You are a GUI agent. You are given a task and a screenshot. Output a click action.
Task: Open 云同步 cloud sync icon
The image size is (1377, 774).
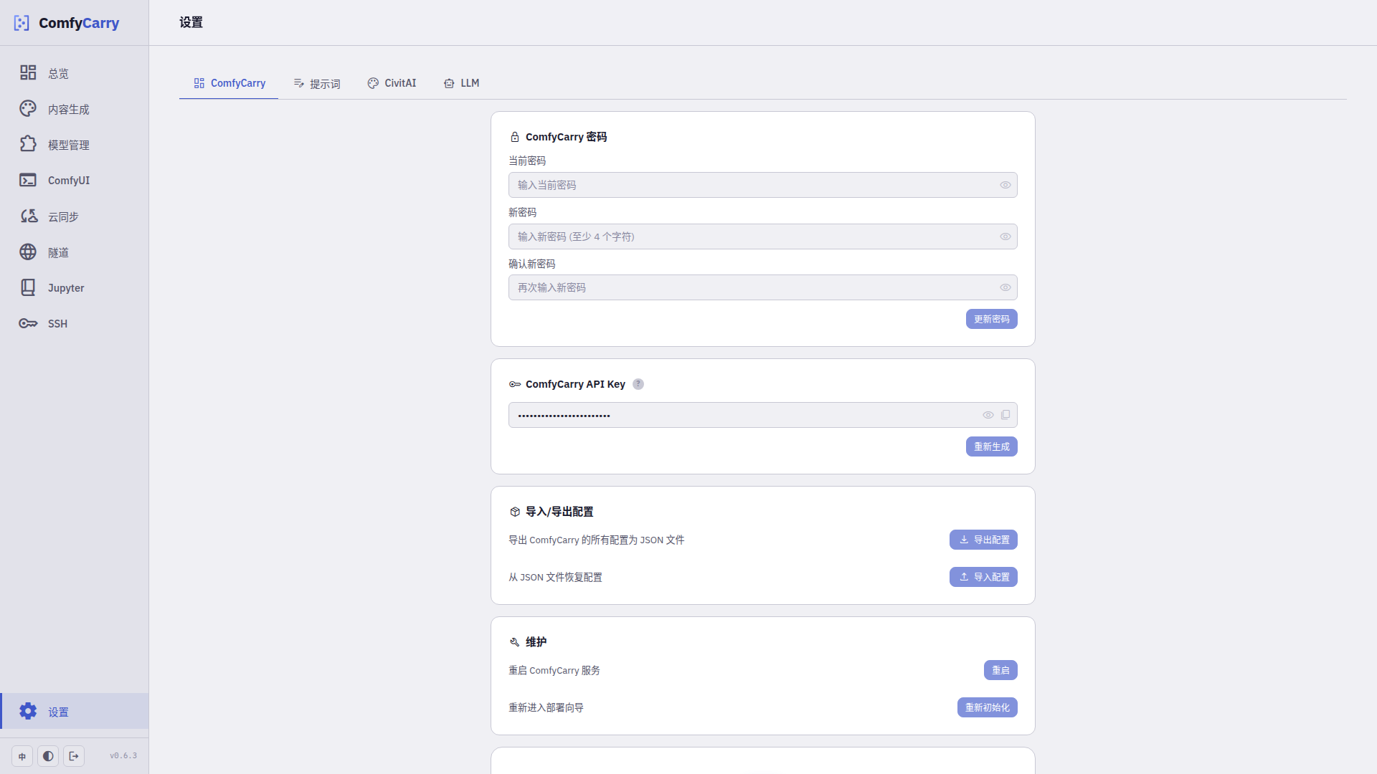pyautogui.click(x=28, y=216)
